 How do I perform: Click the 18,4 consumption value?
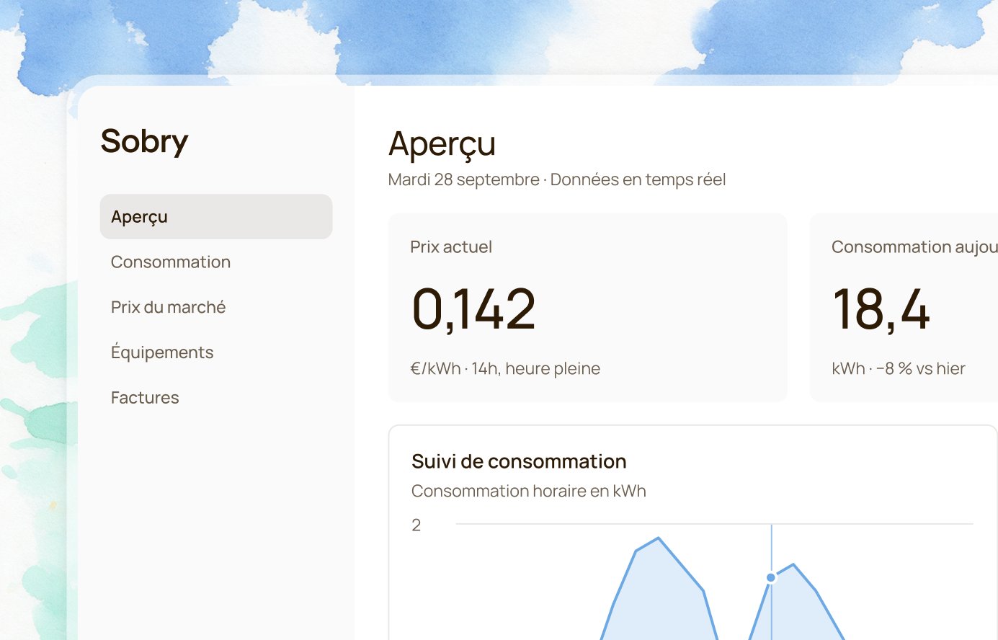881,309
